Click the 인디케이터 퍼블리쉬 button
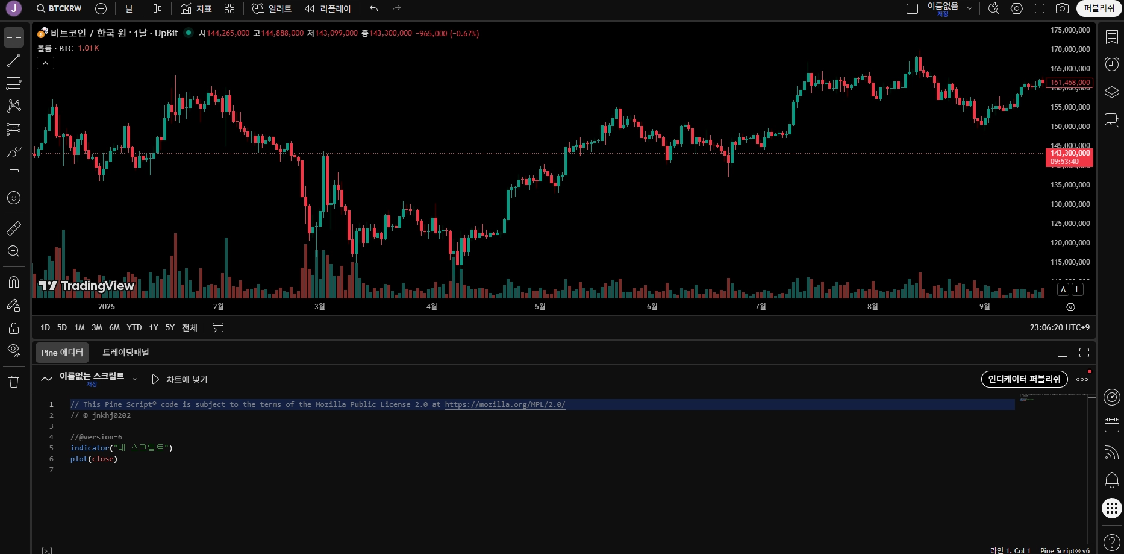Screen dimensions: 1124x554 point(1024,379)
